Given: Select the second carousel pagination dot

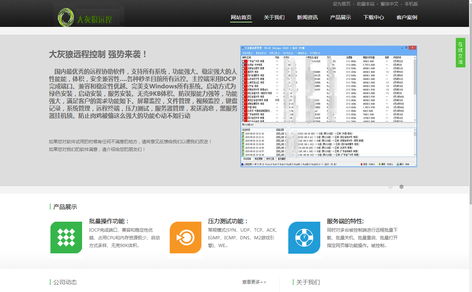Looking at the screenshot, I should (x=401, y=187).
